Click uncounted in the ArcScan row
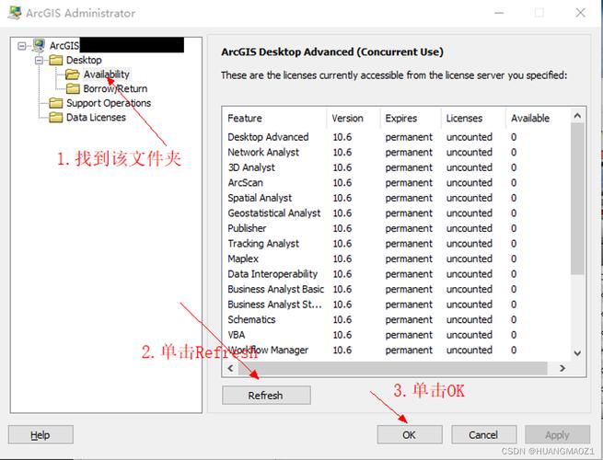This screenshot has height=460, width=603. point(470,182)
